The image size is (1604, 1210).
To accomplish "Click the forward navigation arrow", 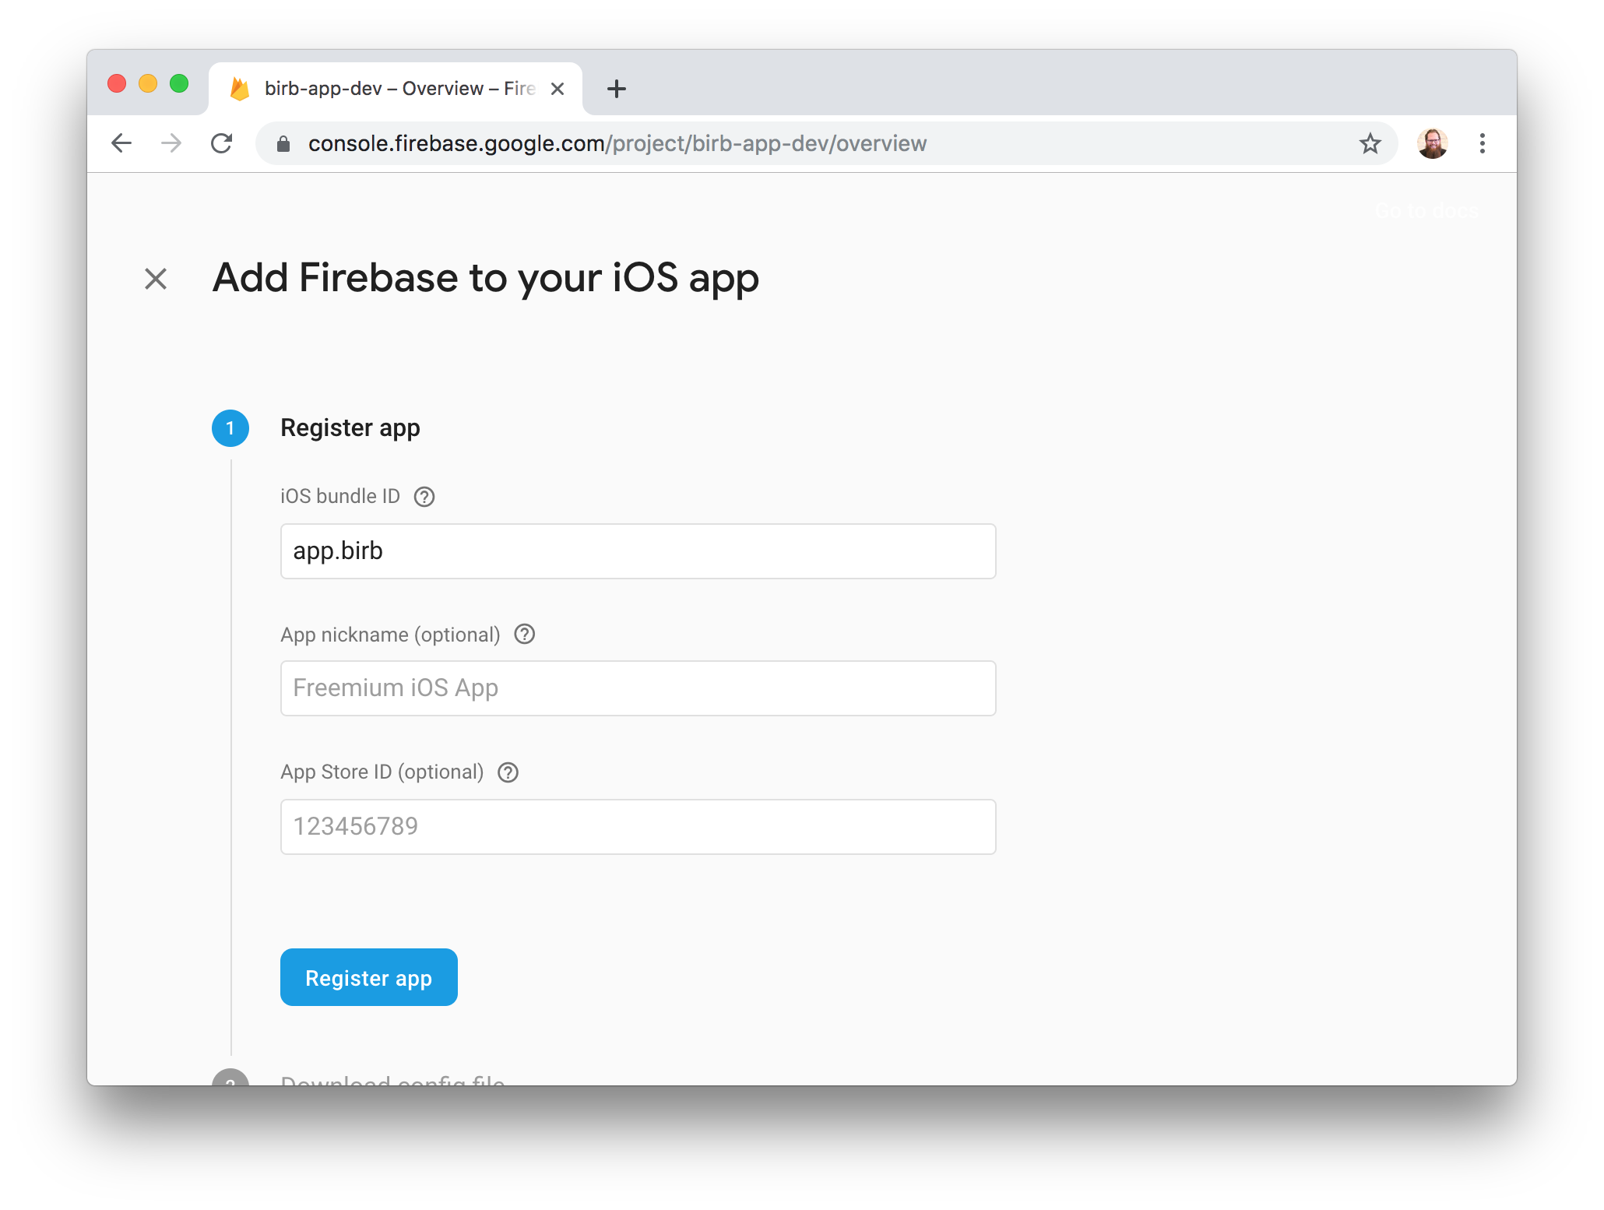I will point(171,143).
